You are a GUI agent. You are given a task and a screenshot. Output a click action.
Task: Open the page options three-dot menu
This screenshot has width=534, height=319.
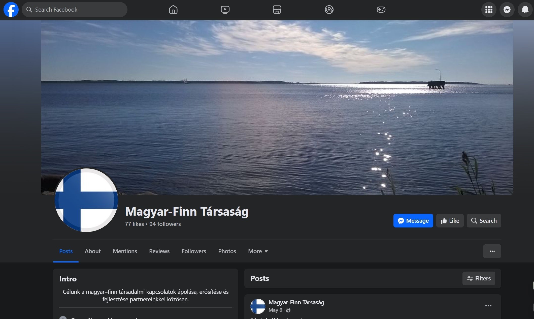(x=492, y=251)
